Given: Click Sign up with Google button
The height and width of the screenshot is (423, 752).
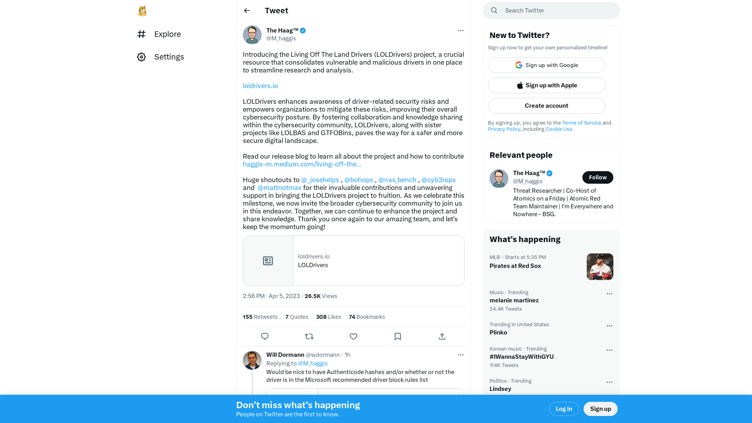Looking at the screenshot, I should click(546, 65).
